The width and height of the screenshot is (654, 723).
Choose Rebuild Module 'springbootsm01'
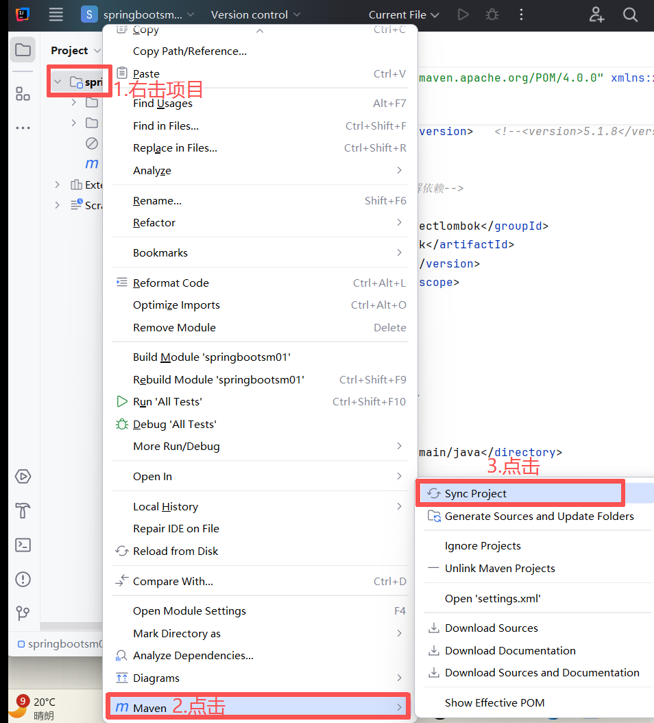tap(260, 379)
